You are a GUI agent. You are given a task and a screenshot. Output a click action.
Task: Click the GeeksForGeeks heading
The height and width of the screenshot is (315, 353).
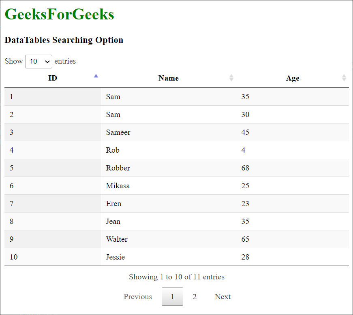[x=59, y=14]
